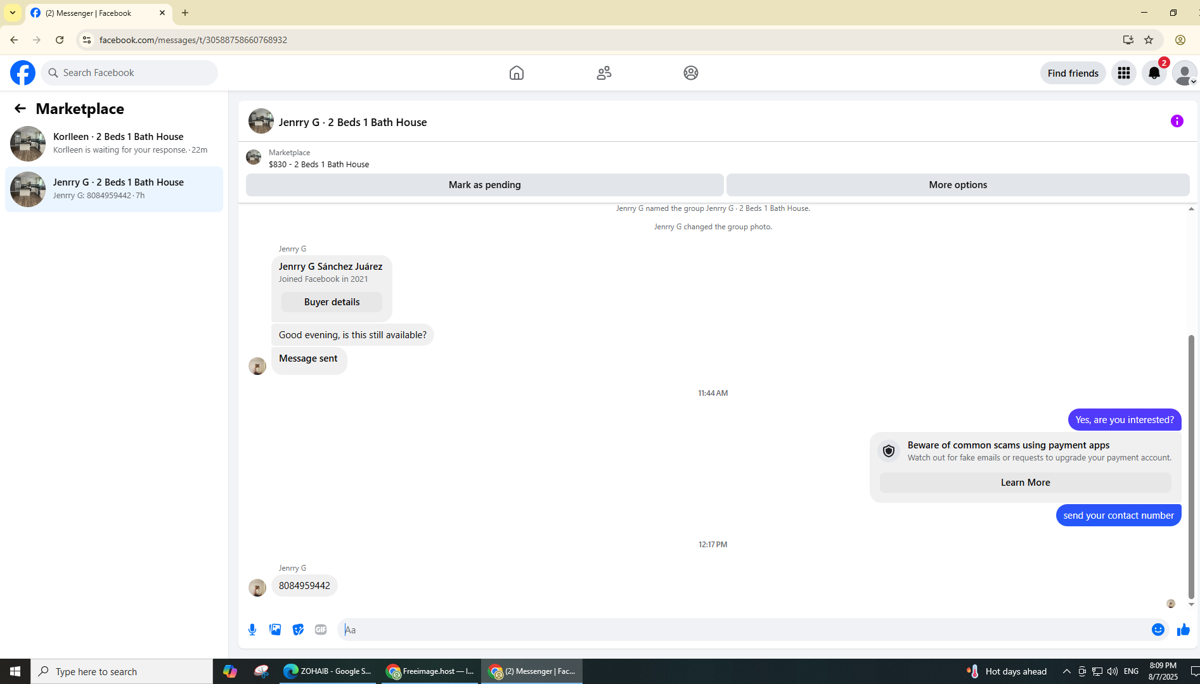Click the "Good evening, is this still available?" message
This screenshot has height=684, width=1200.
pos(352,335)
